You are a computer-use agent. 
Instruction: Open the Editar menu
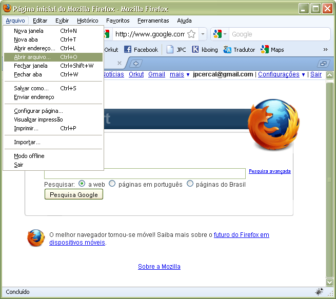[x=40, y=21]
